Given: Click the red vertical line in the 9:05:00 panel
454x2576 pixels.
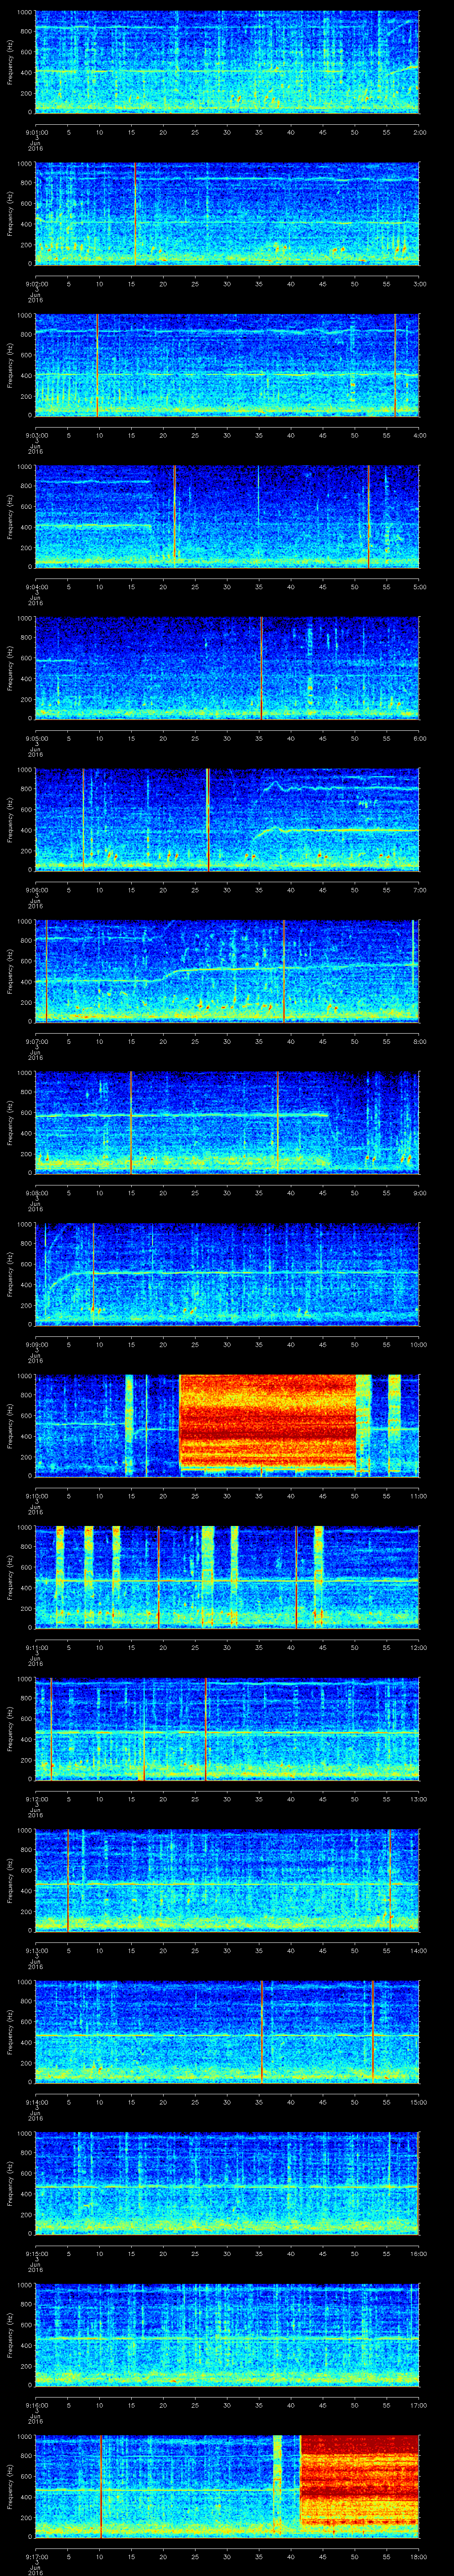Looking at the screenshot, I should click(x=262, y=668).
